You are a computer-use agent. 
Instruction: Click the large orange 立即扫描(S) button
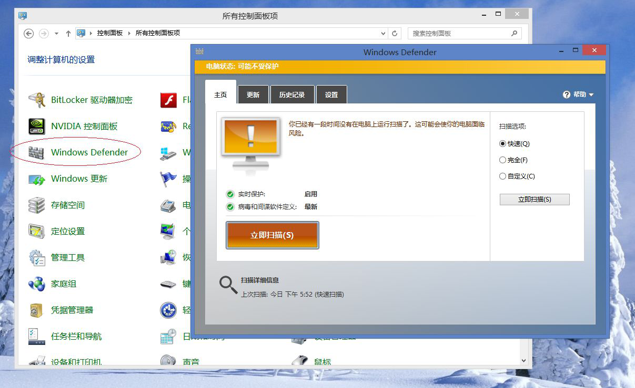tap(272, 235)
